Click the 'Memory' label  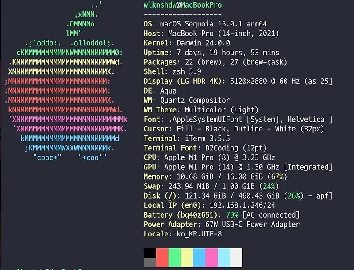(x=156, y=176)
